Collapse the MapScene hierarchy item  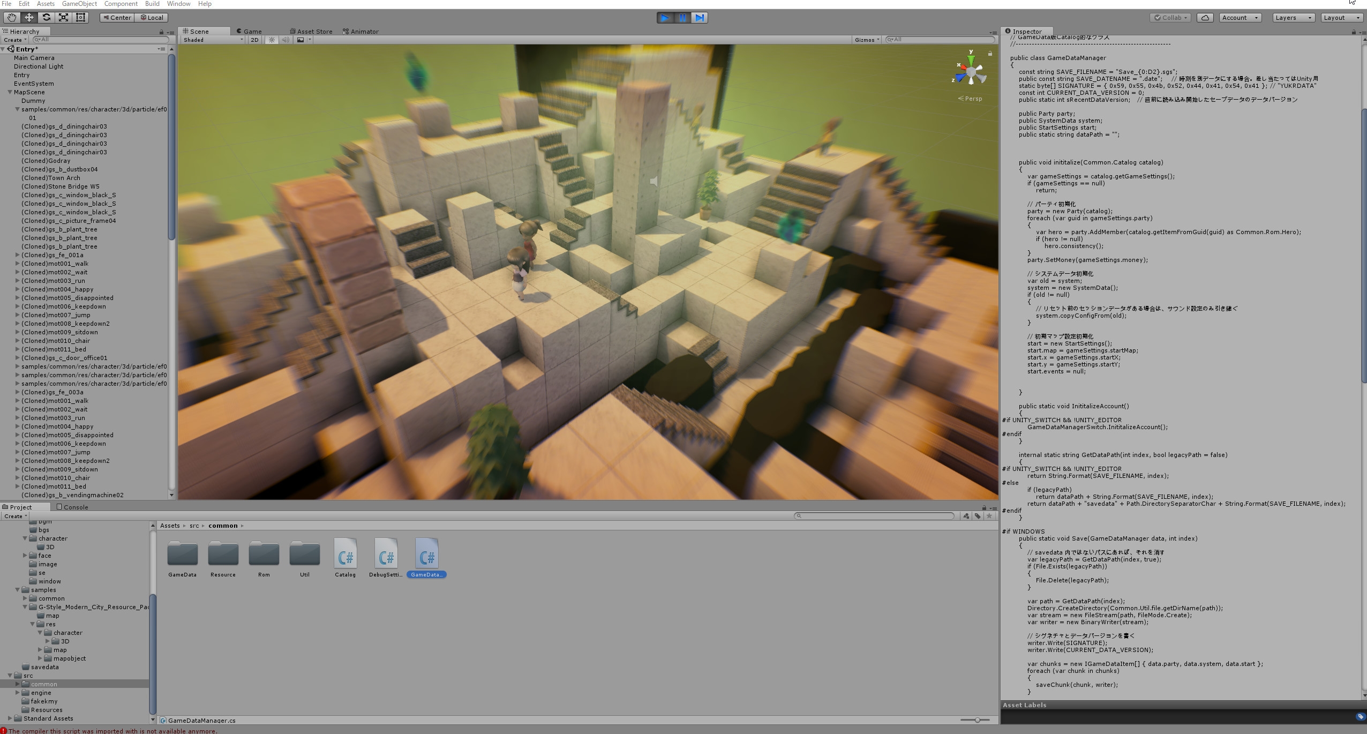point(10,92)
